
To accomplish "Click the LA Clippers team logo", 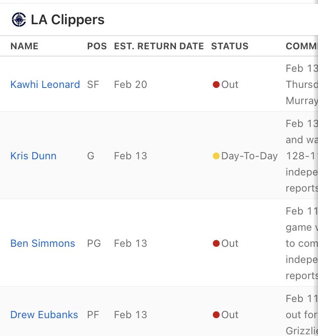I will (x=19, y=20).
